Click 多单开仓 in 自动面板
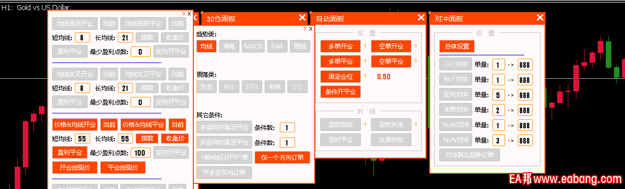 [x=341, y=46]
